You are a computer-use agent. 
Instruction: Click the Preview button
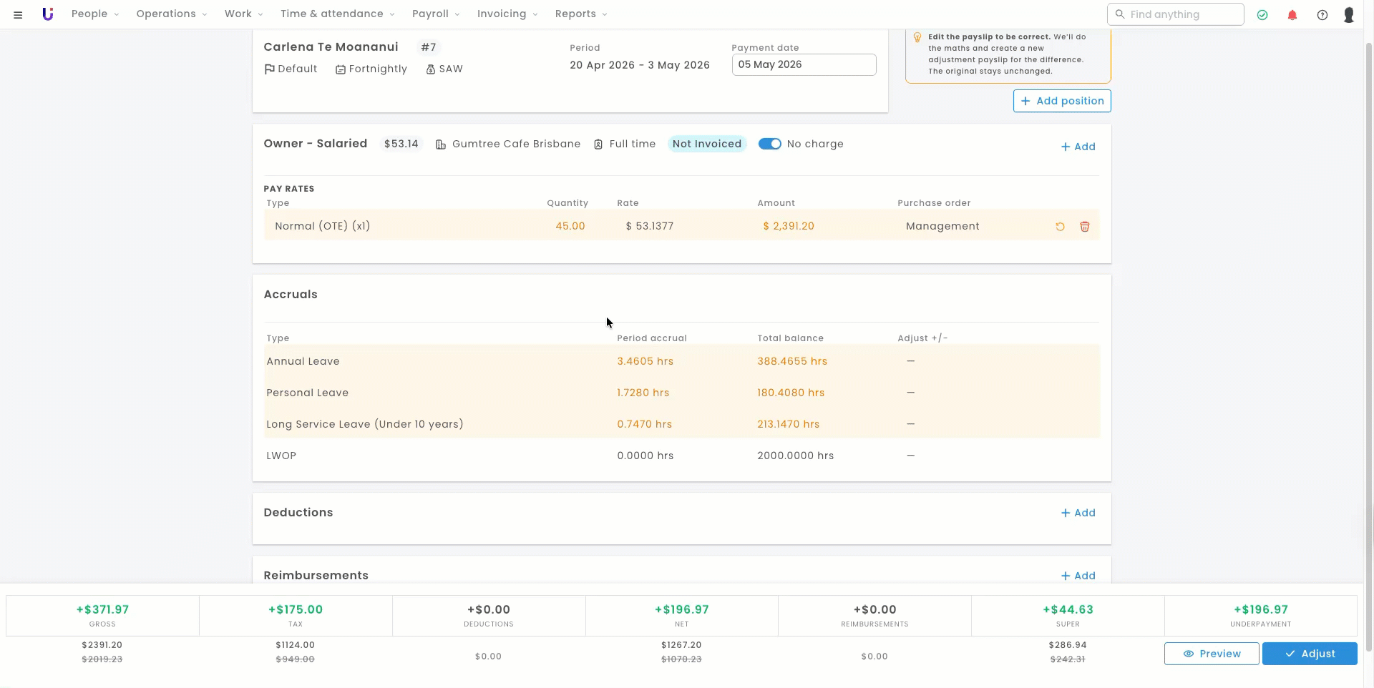tap(1212, 654)
